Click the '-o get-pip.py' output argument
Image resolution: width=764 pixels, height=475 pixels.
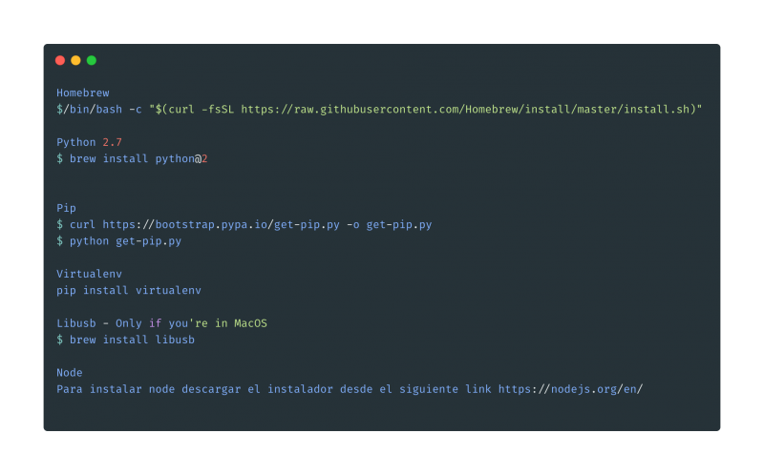(x=391, y=225)
